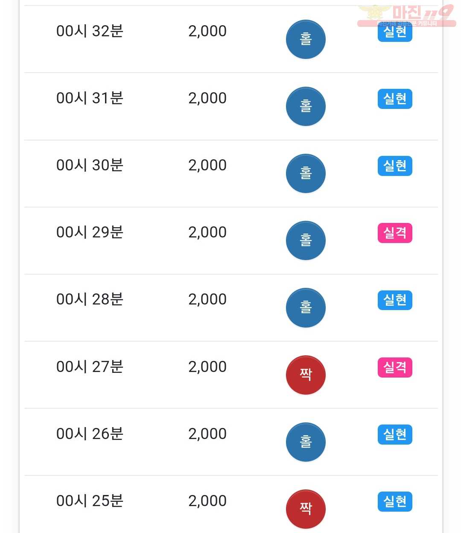Click the 00시 27분 time label

coord(90,367)
